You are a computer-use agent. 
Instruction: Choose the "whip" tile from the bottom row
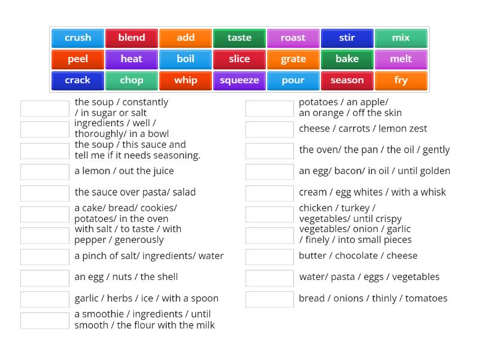pos(185,80)
